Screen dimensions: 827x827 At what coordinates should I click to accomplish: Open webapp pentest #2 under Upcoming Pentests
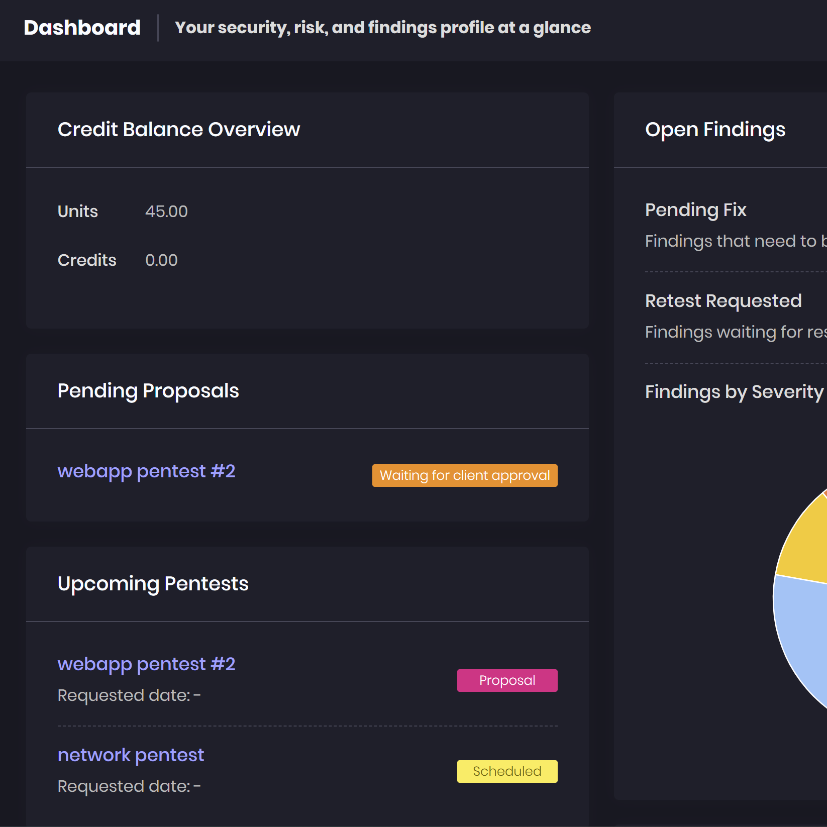[146, 664]
